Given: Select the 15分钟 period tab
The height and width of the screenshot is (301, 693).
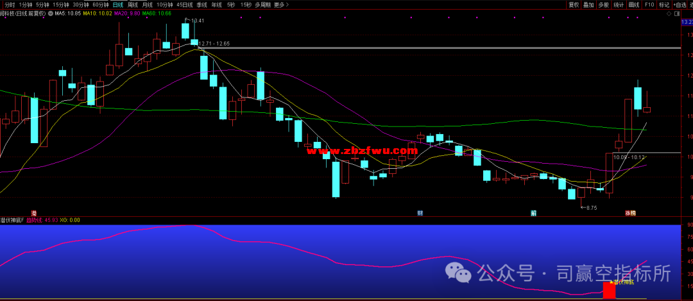Looking at the screenshot, I should click(60, 5).
